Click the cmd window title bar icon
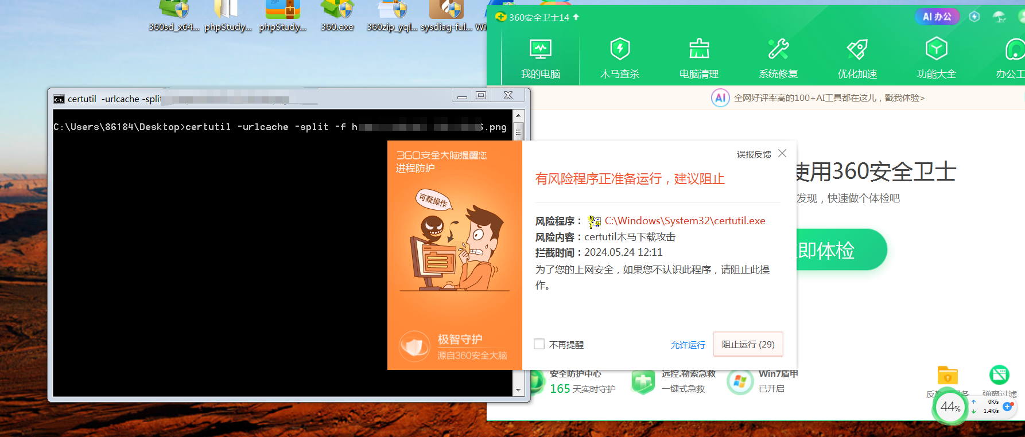 pyautogui.click(x=59, y=99)
